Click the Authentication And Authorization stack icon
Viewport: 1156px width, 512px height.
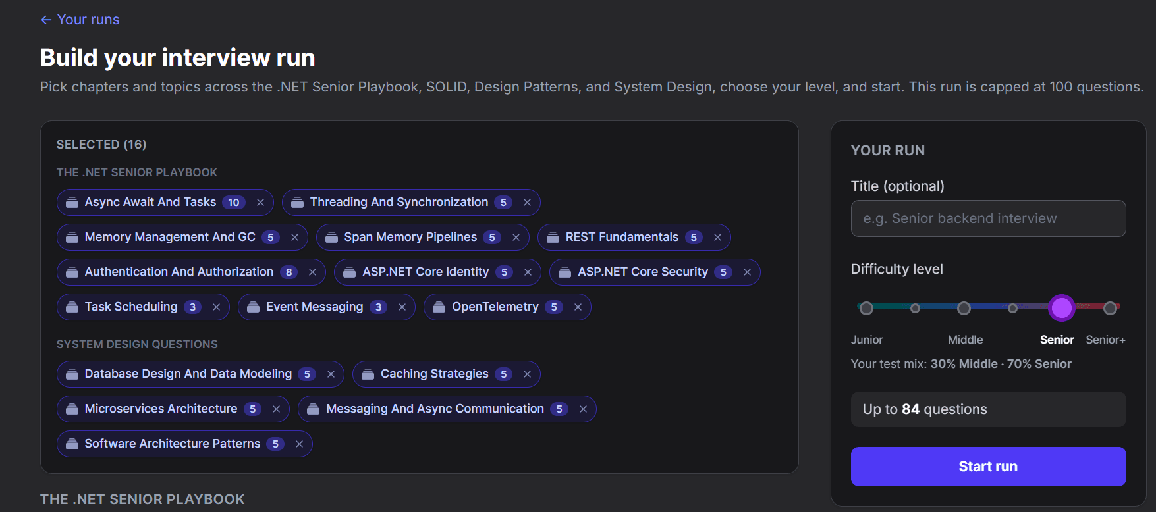72,272
